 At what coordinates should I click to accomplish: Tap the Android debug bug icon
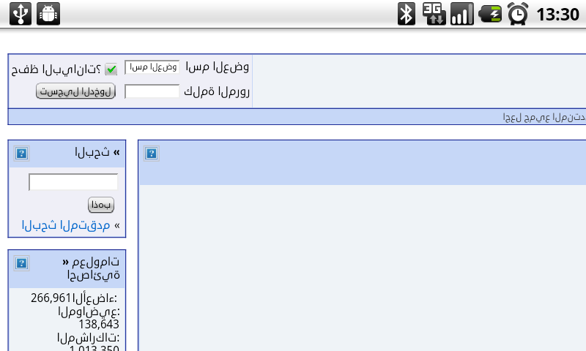(48, 14)
